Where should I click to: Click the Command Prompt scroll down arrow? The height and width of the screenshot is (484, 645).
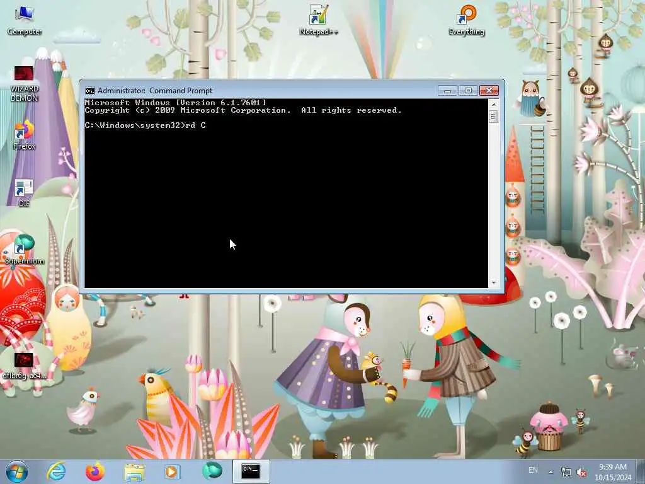494,283
